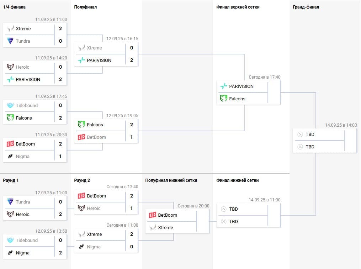The image size is (361, 269).
Task: Open the BetBoom team name in the Round 2 match
Action: (96, 196)
